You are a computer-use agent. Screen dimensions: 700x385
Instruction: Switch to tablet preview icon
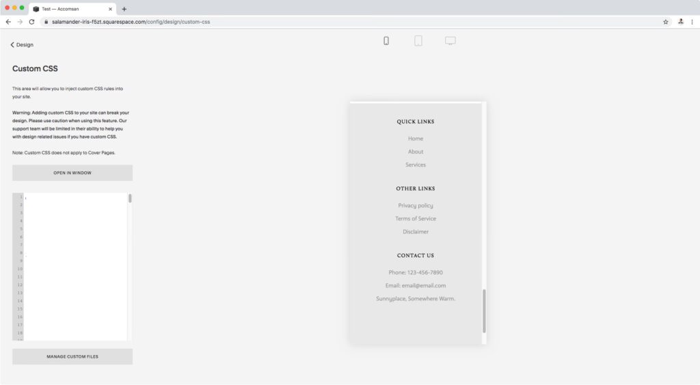point(418,41)
